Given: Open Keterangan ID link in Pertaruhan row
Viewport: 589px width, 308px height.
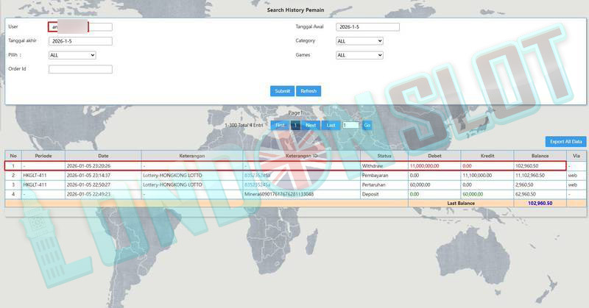Looking at the screenshot, I should click(257, 185).
